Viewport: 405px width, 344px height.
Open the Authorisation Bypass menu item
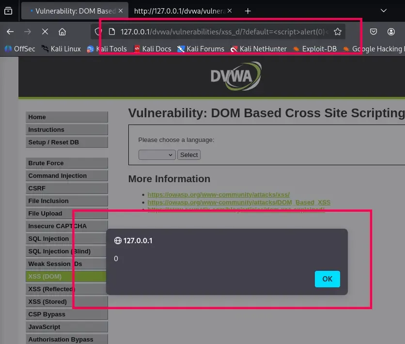pyautogui.click(x=67, y=339)
